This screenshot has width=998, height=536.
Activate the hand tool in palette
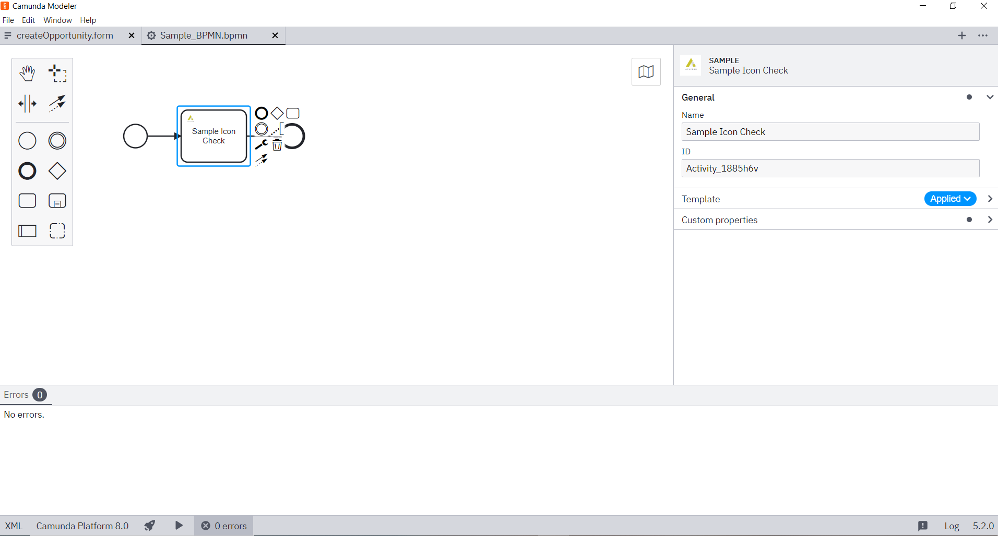tap(27, 74)
